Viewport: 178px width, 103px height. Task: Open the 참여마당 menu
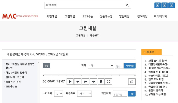142,16
